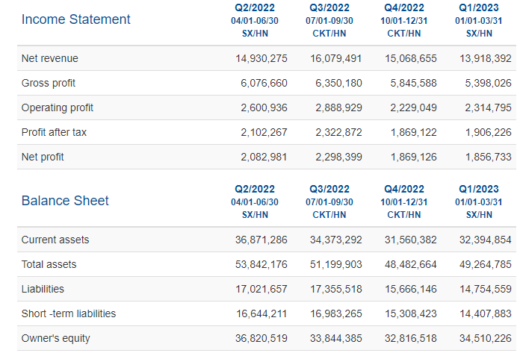Select Q3/2022 column header in Income Statement
The width and height of the screenshot is (523, 356).
click(329, 7)
